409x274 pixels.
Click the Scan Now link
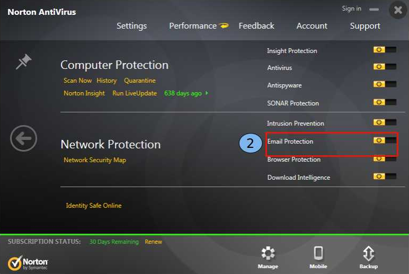click(77, 81)
